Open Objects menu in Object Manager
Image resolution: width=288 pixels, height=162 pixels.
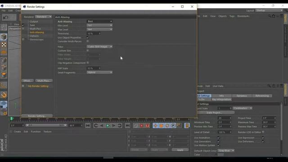point(222,16)
